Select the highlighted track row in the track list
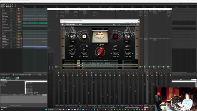197x111 pixels. [x=11, y=38]
